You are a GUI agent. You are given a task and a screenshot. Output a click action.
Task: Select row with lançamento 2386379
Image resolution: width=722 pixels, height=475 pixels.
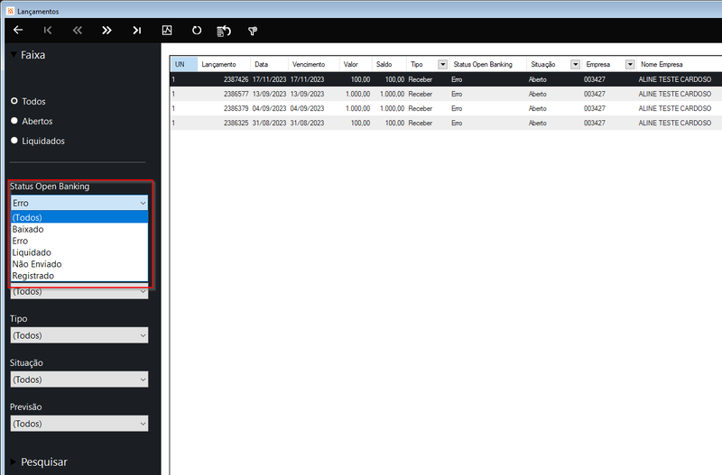pos(446,108)
